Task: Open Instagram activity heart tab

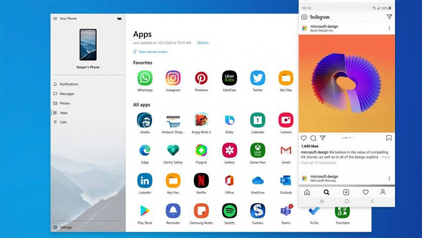Action: click(365, 192)
